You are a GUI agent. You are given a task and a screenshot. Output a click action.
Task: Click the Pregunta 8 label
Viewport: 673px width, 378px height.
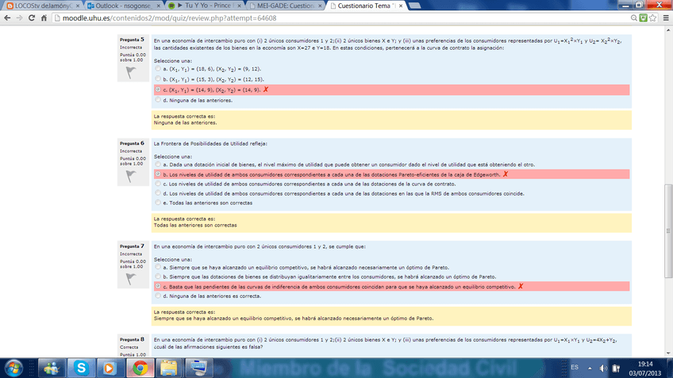pyautogui.click(x=133, y=339)
